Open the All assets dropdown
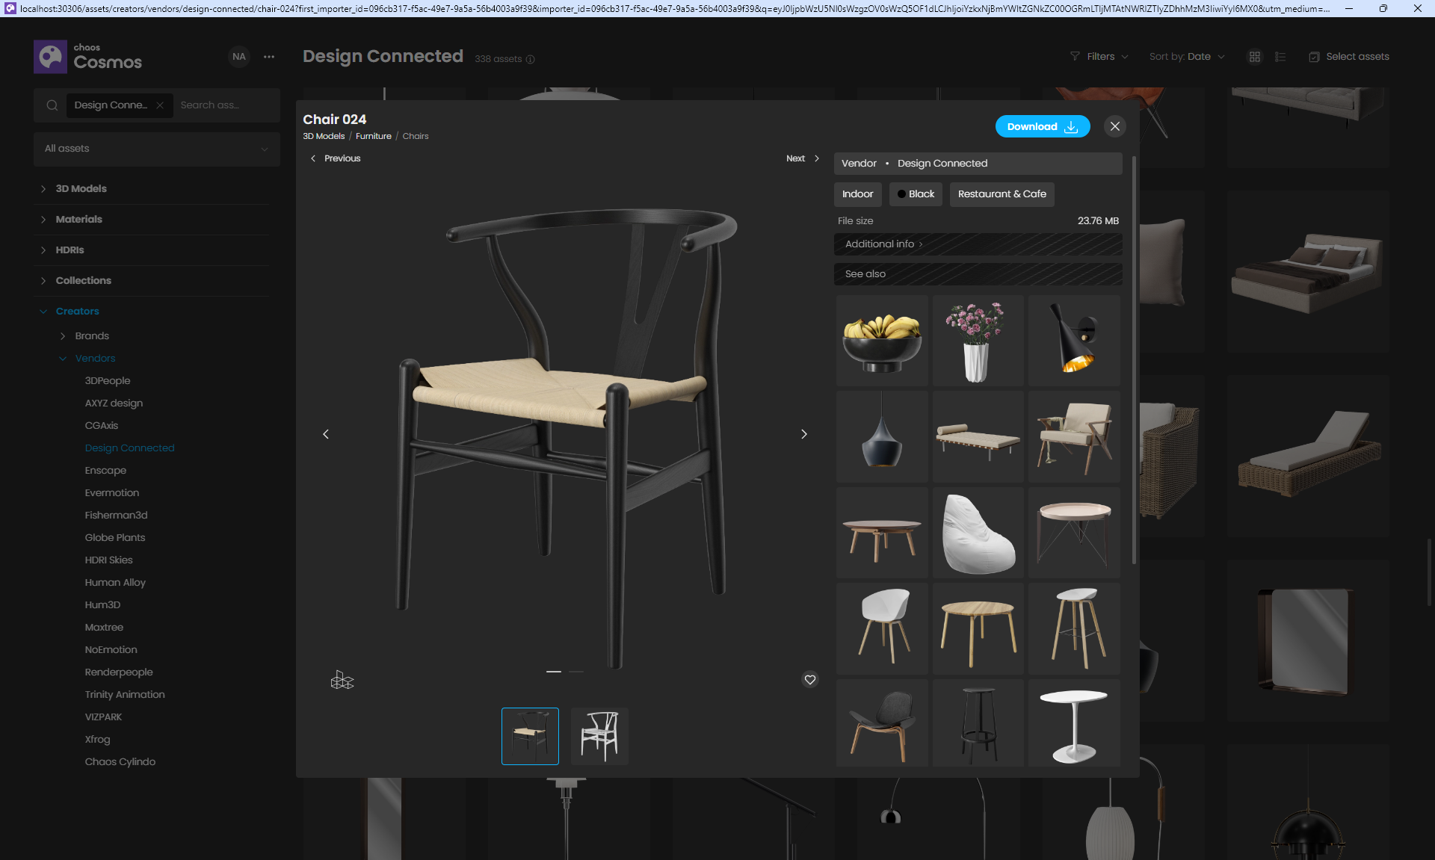This screenshot has width=1435, height=860. (x=156, y=149)
